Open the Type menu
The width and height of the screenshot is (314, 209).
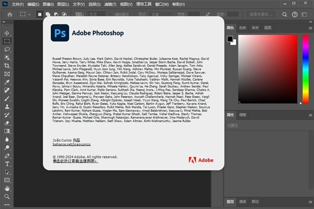pyautogui.click(x=78, y=4)
